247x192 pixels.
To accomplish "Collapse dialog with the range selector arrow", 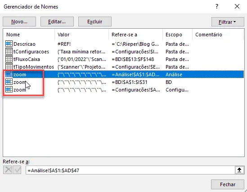I will (239, 170).
